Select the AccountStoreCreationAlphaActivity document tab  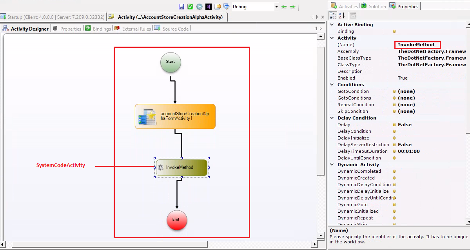[x=167, y=17]
